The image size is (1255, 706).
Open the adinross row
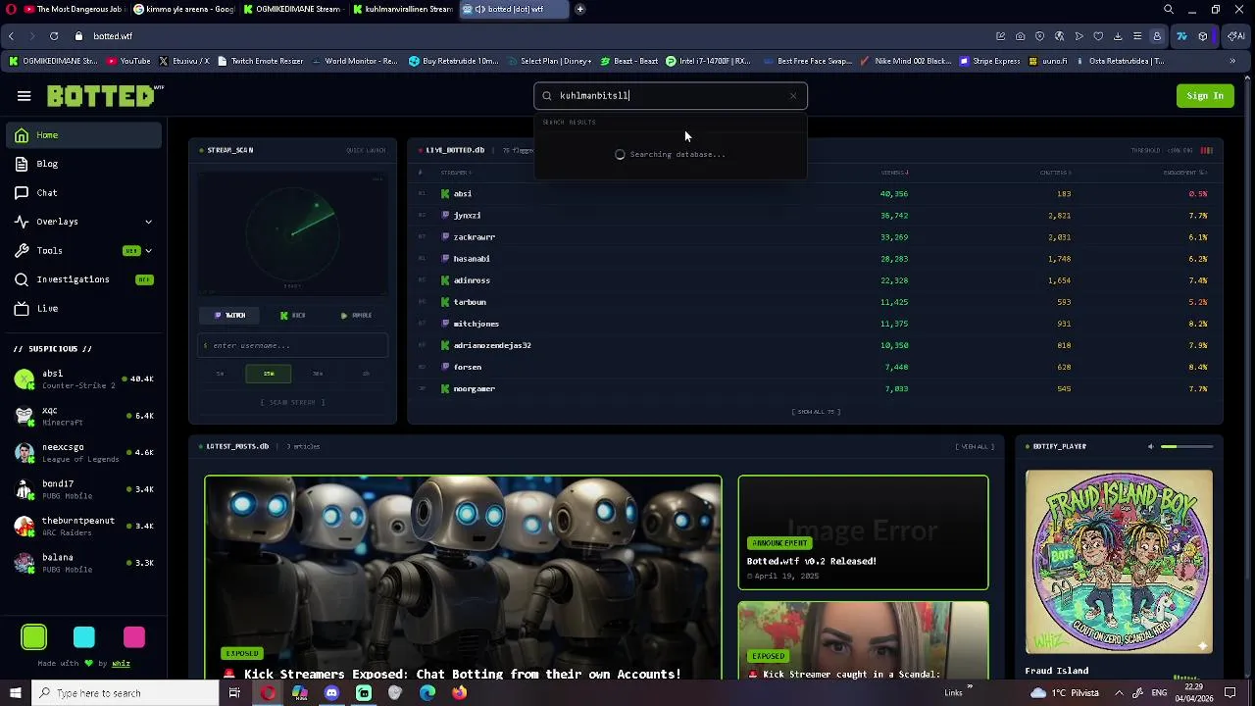click(814, 280)
